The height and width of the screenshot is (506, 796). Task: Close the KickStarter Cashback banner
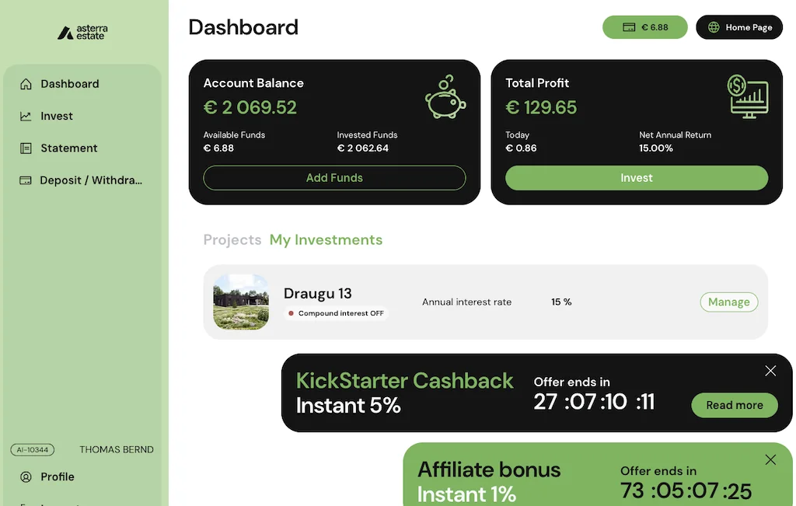pyautogui.click(x=770, y=371)
